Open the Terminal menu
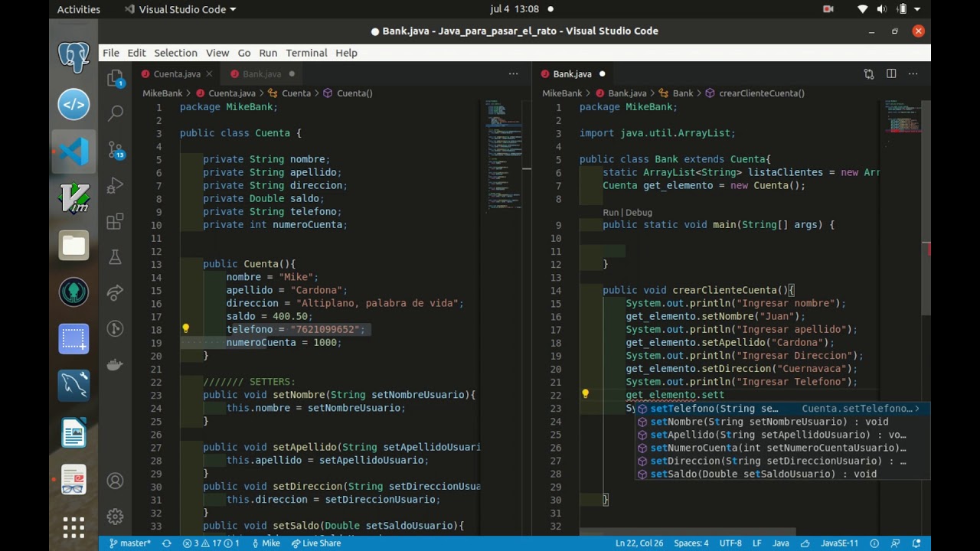The height and width of the screenshot is (551, 980). [x=306, y=53]
